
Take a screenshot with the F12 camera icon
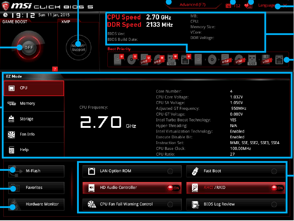coord(228,6)
